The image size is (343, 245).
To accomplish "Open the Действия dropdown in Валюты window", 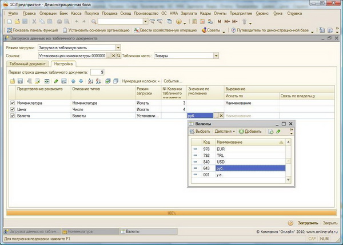I will (225, 132).
